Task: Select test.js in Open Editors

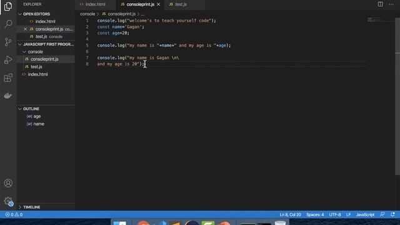Action: tap(46, 36)
